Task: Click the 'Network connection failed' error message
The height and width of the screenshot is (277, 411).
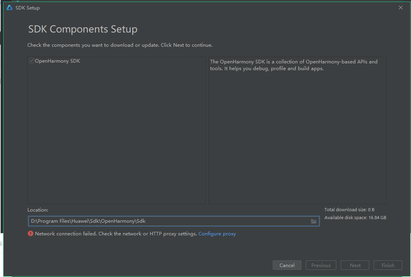Action: [x=116, y=233]
